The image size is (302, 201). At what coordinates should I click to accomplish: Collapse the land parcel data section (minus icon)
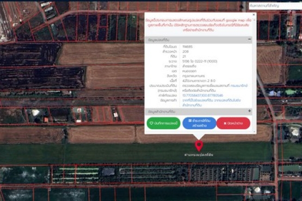point(249,40)
